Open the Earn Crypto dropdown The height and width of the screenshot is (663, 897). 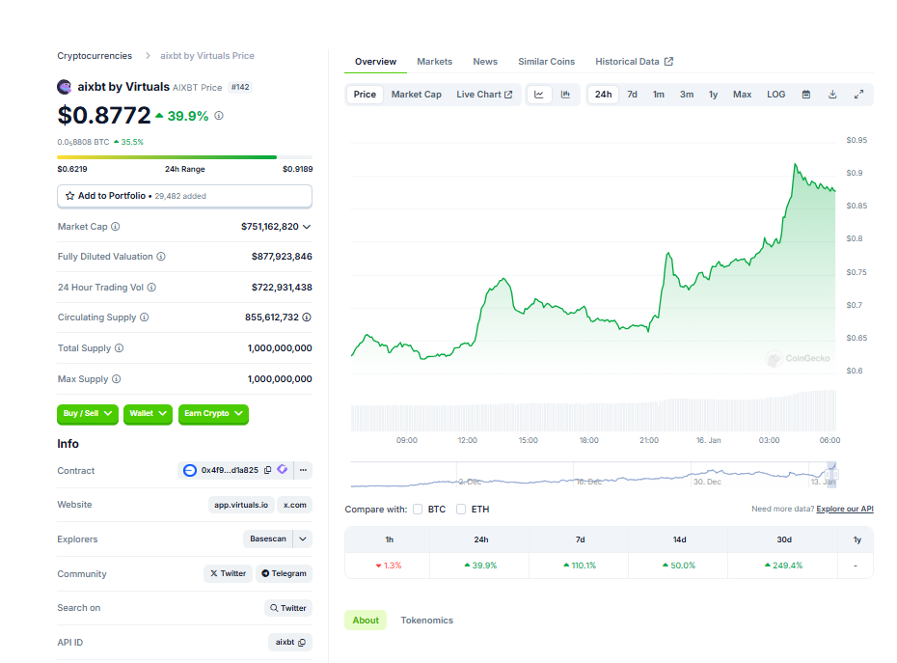click(213, 413)
